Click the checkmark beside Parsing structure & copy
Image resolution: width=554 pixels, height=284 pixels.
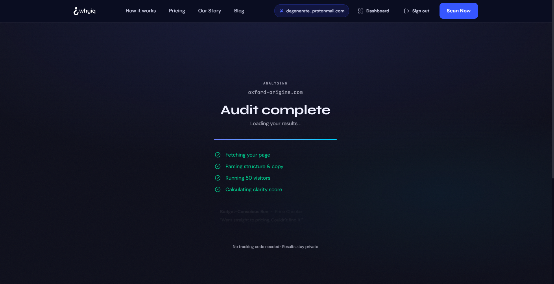tap(218, 166)
